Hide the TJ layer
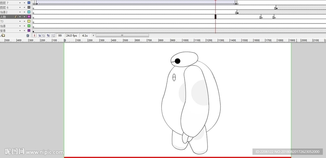Screen dimensions: 326x158 point(20,21)
